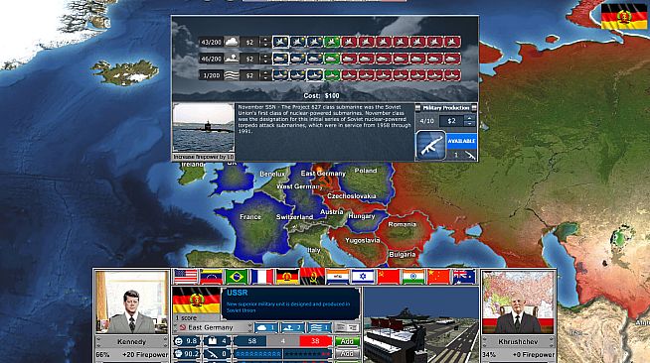Click the green Add button
The width and height of the screenshot is (650, 363).
pos(347,341)
